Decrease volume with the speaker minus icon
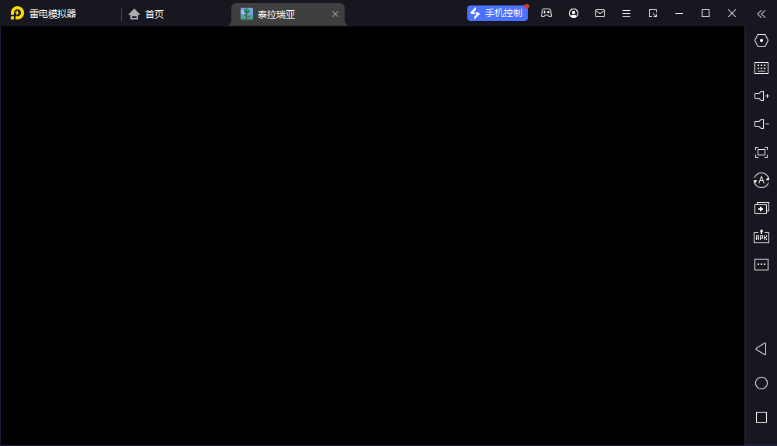 coord(761,124)
